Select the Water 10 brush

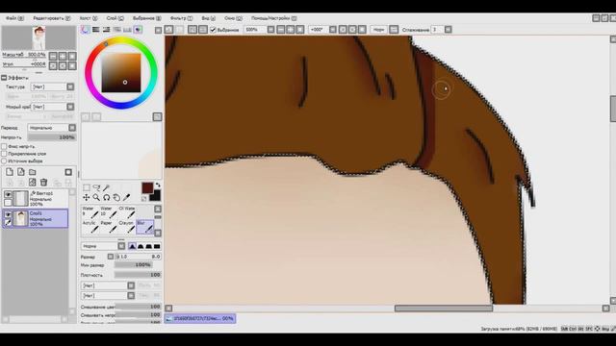[x=109, y=212]
